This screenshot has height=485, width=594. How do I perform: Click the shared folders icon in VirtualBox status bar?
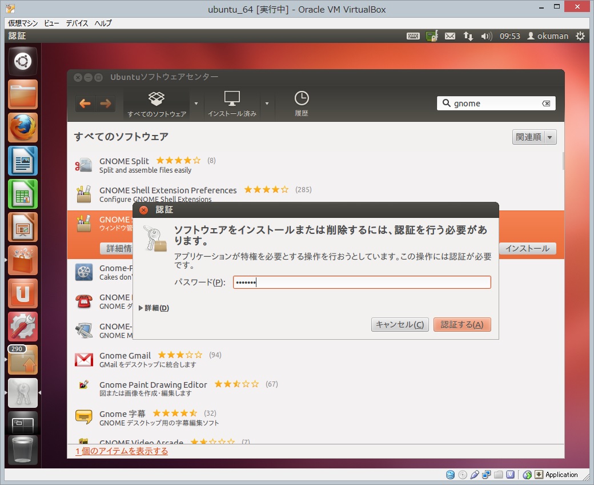tap(499, 474)
